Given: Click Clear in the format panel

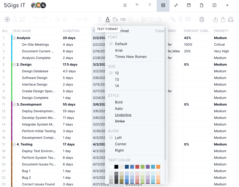Looking at the screenshot, I should [x=159, y=31].
